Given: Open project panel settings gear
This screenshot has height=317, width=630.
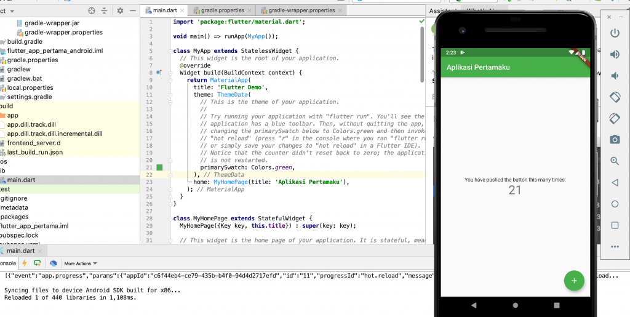Looking at the screenshot, I should 120,10.
